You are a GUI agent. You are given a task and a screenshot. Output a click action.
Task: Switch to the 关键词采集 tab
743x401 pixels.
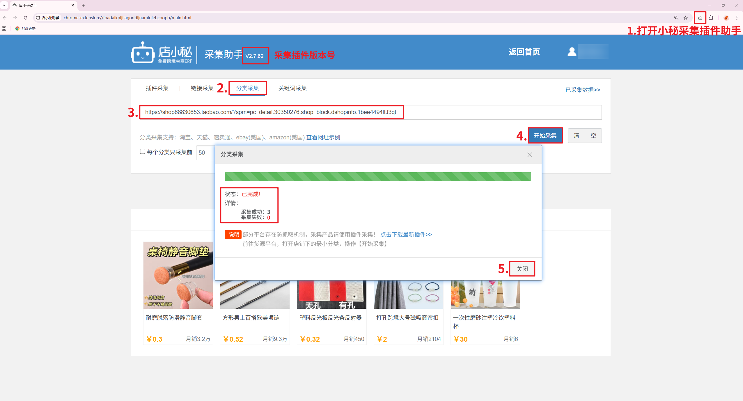click(x=292, y=88)
